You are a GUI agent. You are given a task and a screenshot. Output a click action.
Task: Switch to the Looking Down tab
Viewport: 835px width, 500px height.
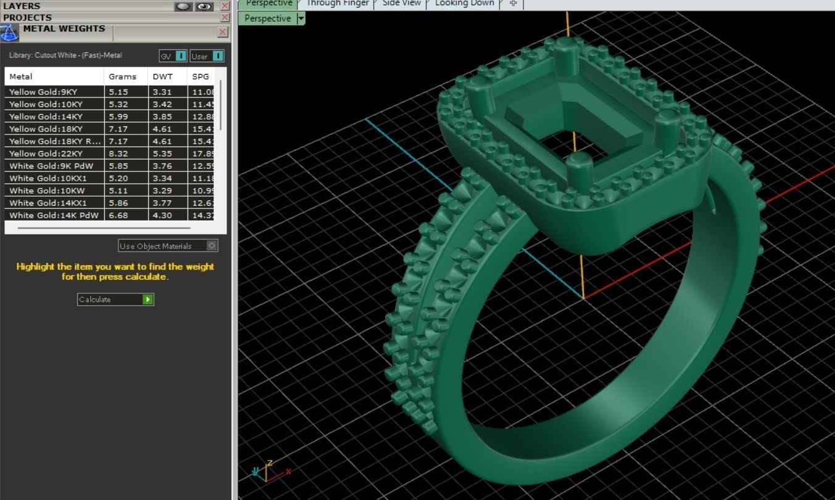point(465,4)
